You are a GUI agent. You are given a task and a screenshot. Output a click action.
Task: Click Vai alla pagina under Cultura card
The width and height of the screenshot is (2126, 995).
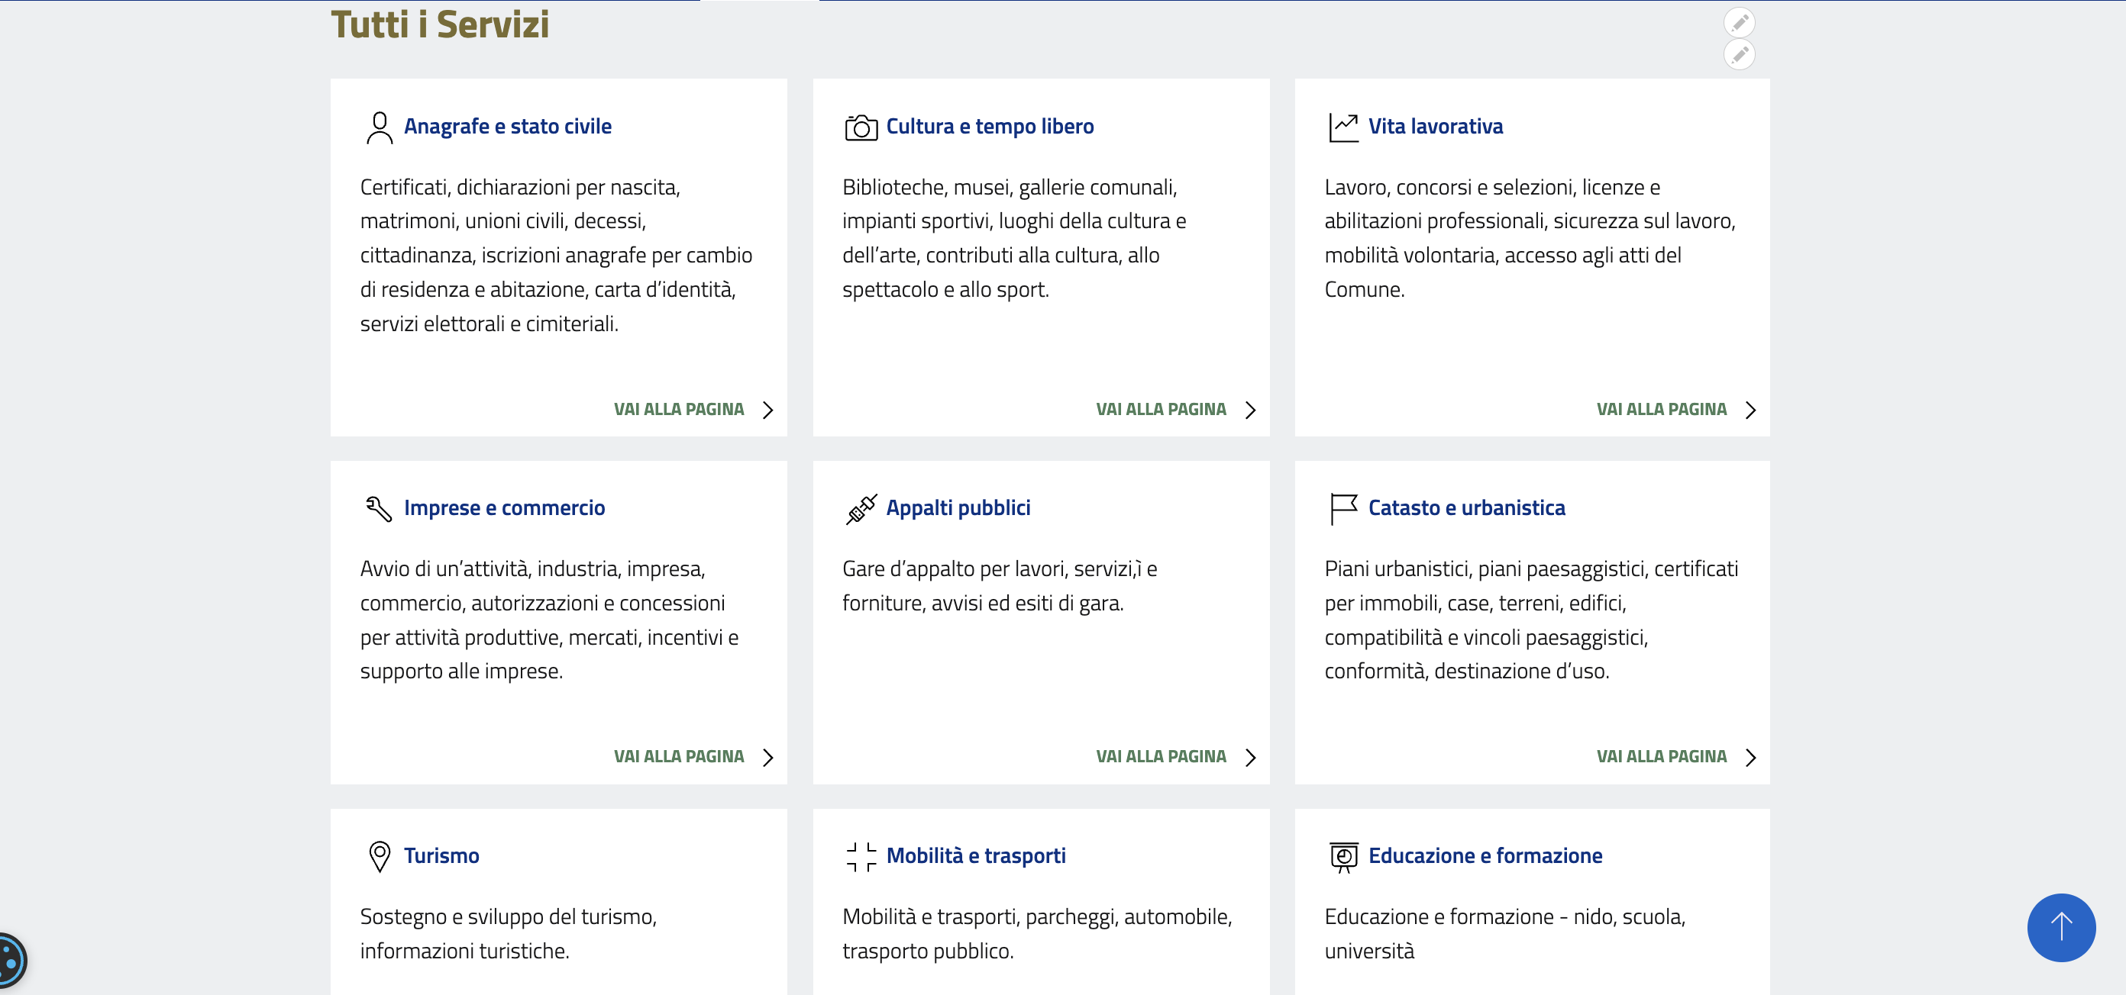[x=1161, y=410]
